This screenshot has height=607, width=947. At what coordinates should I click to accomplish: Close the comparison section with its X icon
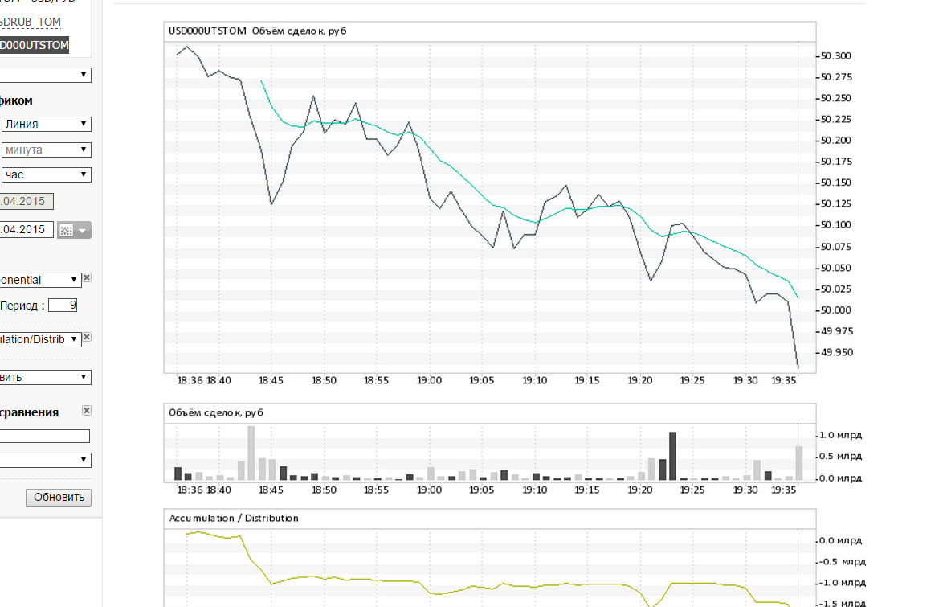[x=87, y=411]
